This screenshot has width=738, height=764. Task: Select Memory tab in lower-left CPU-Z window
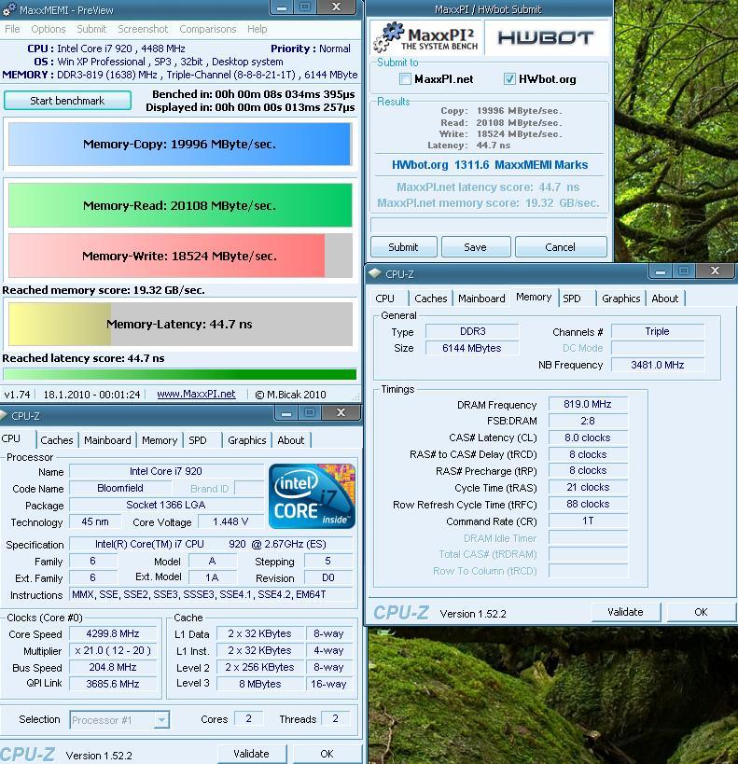click(160, 440)
